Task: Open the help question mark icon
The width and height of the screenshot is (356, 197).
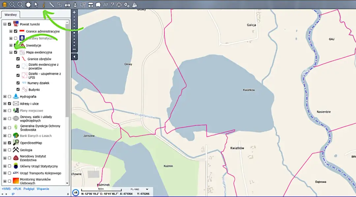Action: coord(112,5)
